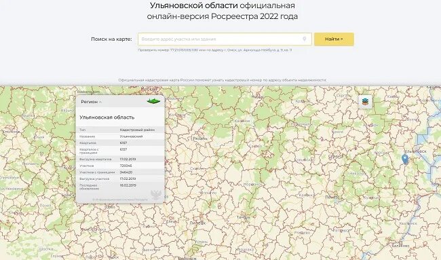
Task: Select the Ульяновский name value
Action: click(x=131, y=136)
